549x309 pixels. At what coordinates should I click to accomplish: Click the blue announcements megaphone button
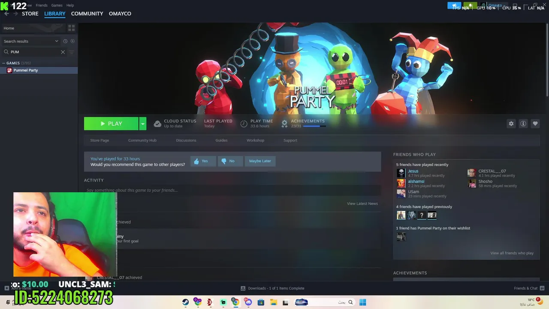[x=454, y=6]
